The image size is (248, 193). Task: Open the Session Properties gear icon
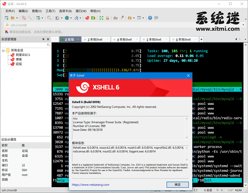(x=38, y=18)
